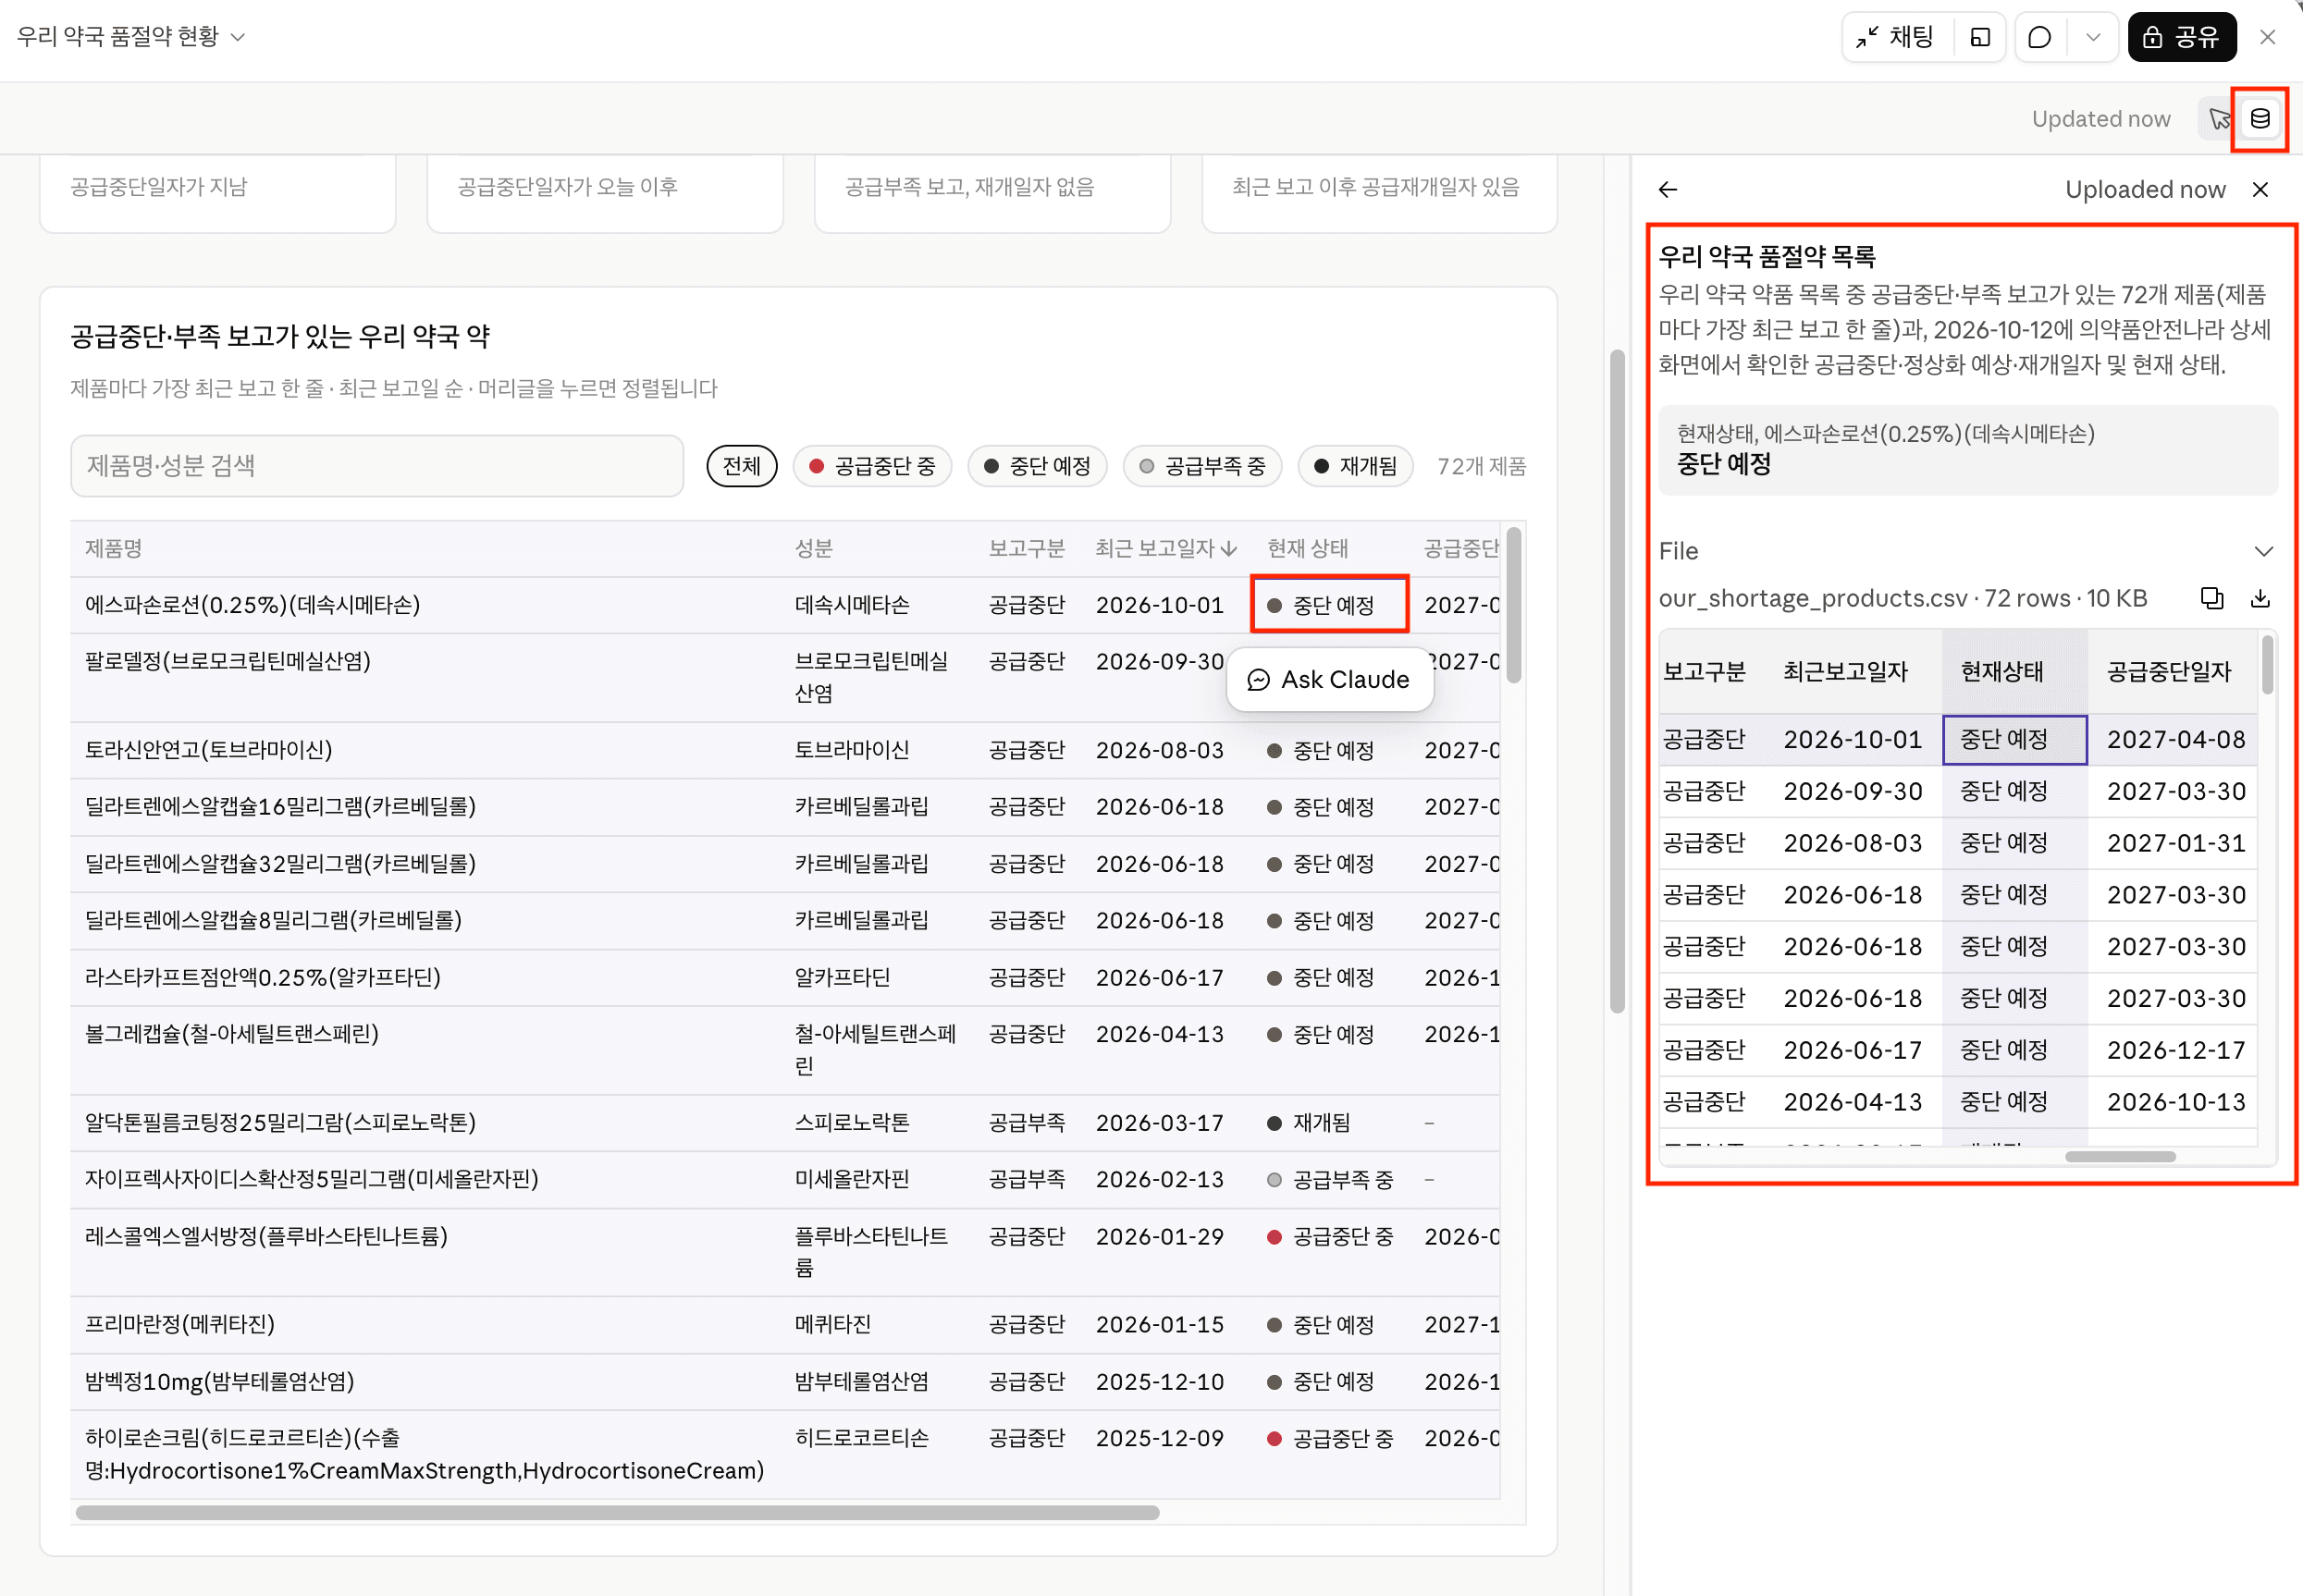Filter by 공급부족 중 chip
The image size is (2303, 1596).
tap(1202, 466)
